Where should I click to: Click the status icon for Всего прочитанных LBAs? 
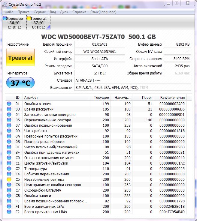click(9, 212)
